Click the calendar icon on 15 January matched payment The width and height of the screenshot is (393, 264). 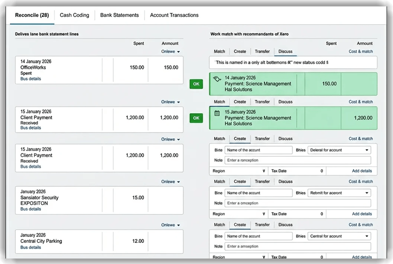tap(217, 112)
